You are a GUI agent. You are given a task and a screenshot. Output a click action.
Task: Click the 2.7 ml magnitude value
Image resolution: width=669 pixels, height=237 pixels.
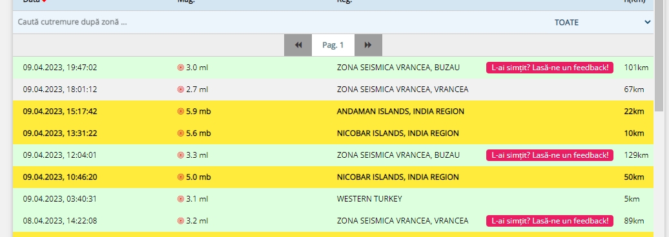pyautogui.click(x=197, y=90)
